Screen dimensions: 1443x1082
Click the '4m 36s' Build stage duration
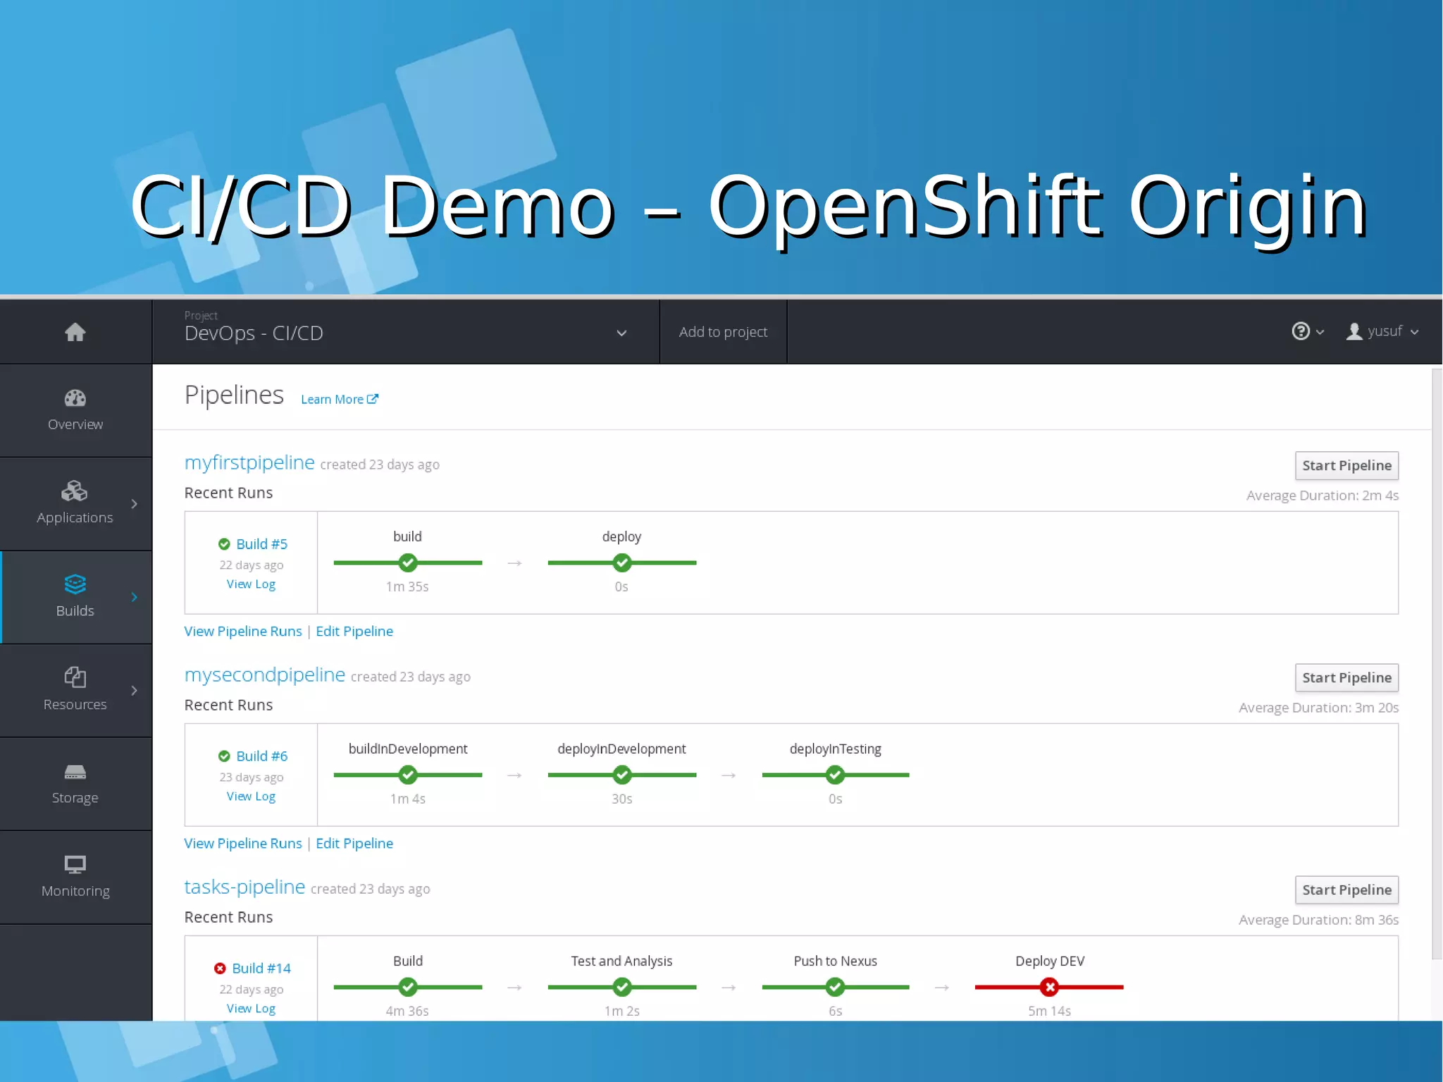[x=407, y=1011]
